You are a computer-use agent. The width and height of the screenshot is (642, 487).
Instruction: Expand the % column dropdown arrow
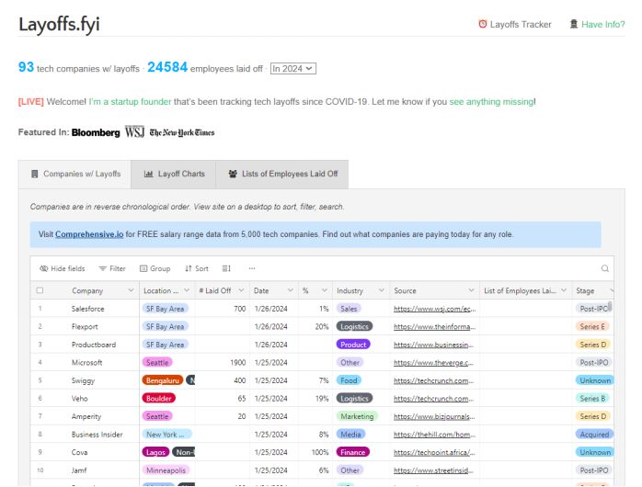pos(325,290)
